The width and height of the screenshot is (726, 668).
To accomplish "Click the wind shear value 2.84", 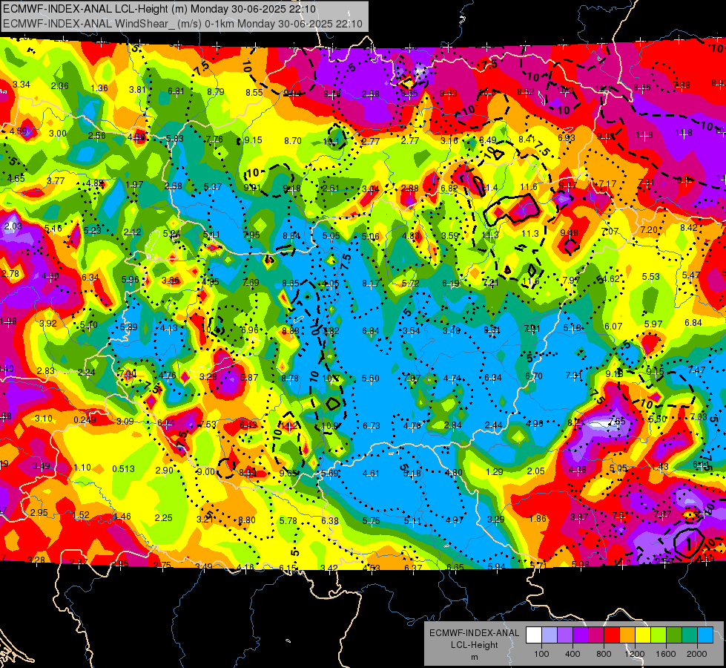I will 453,425.
